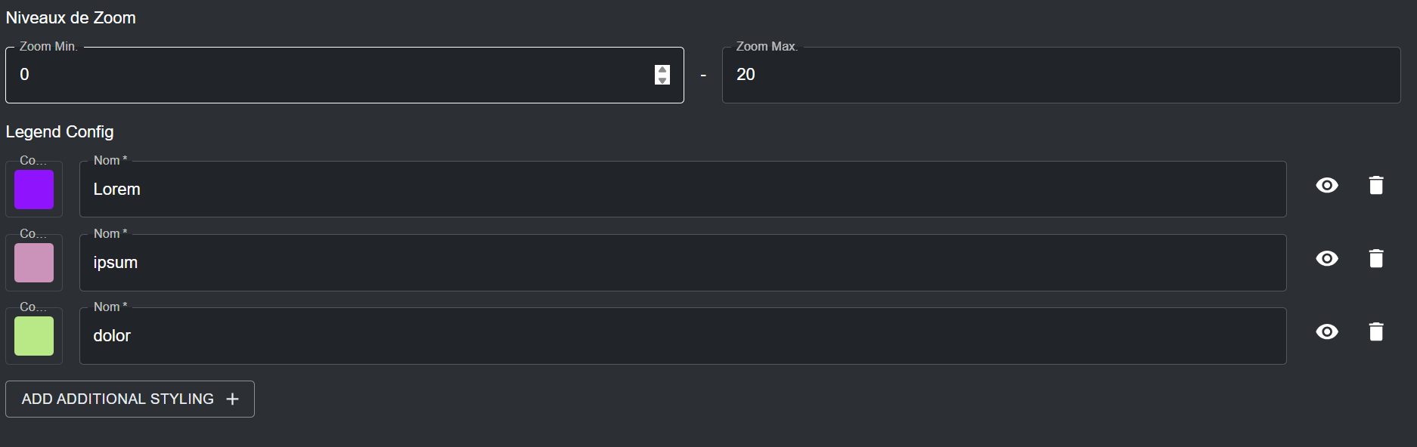This screenshot has height=447, width=1417.
Task: Increase Zoom Min. with the up arrow
Action: pyautogui.click(x=662, y=69)
